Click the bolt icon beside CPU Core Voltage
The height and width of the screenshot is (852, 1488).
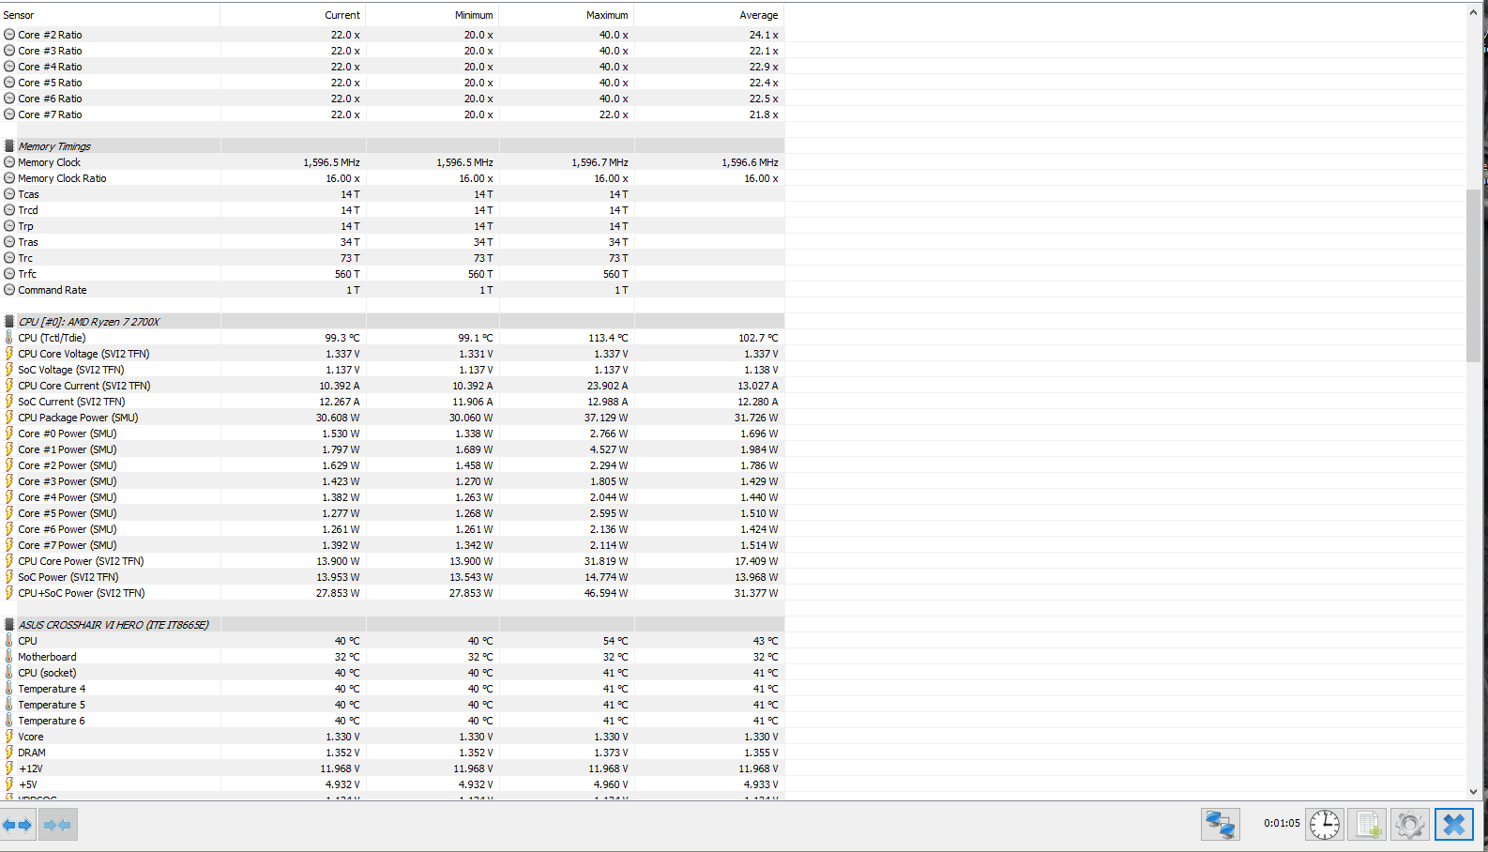coord(9,354)
